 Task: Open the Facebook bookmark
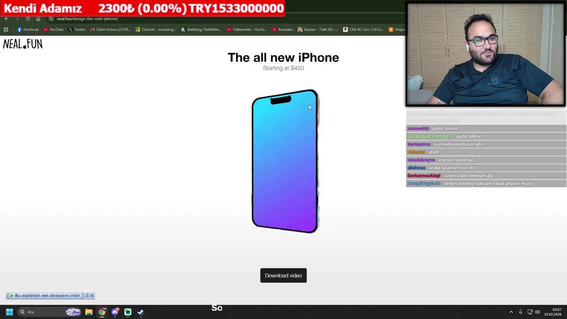[x=28, y=30]
